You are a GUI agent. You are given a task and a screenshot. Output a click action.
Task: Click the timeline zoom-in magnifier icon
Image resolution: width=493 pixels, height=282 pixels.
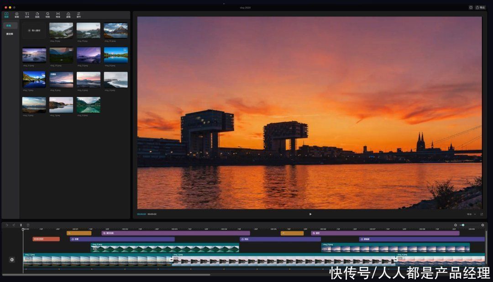click(483, 225)
